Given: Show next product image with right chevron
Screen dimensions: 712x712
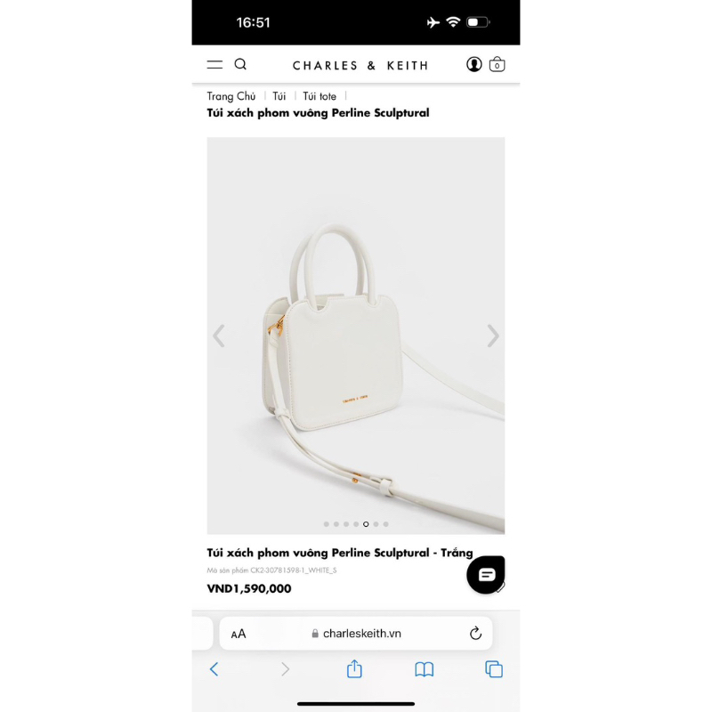Looking at the screenshot, I should tap(493, 336).
